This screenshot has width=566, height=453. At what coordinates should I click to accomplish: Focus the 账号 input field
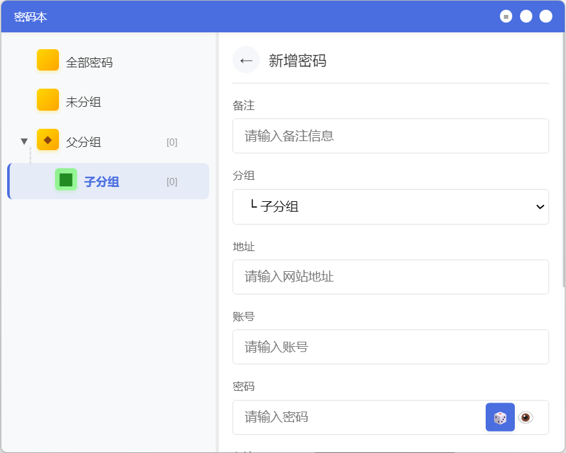pos(391,347)
